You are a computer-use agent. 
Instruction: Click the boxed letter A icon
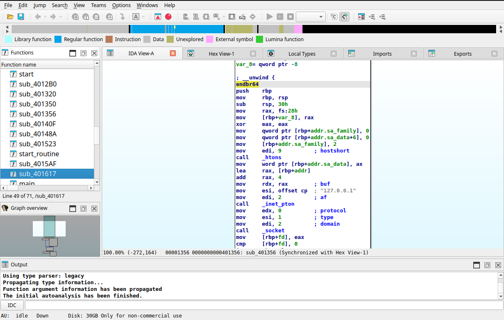[x=136, y=17]
